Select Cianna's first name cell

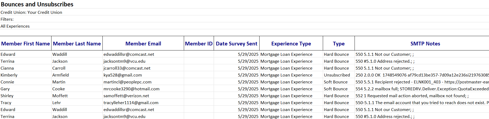point(7,68)
